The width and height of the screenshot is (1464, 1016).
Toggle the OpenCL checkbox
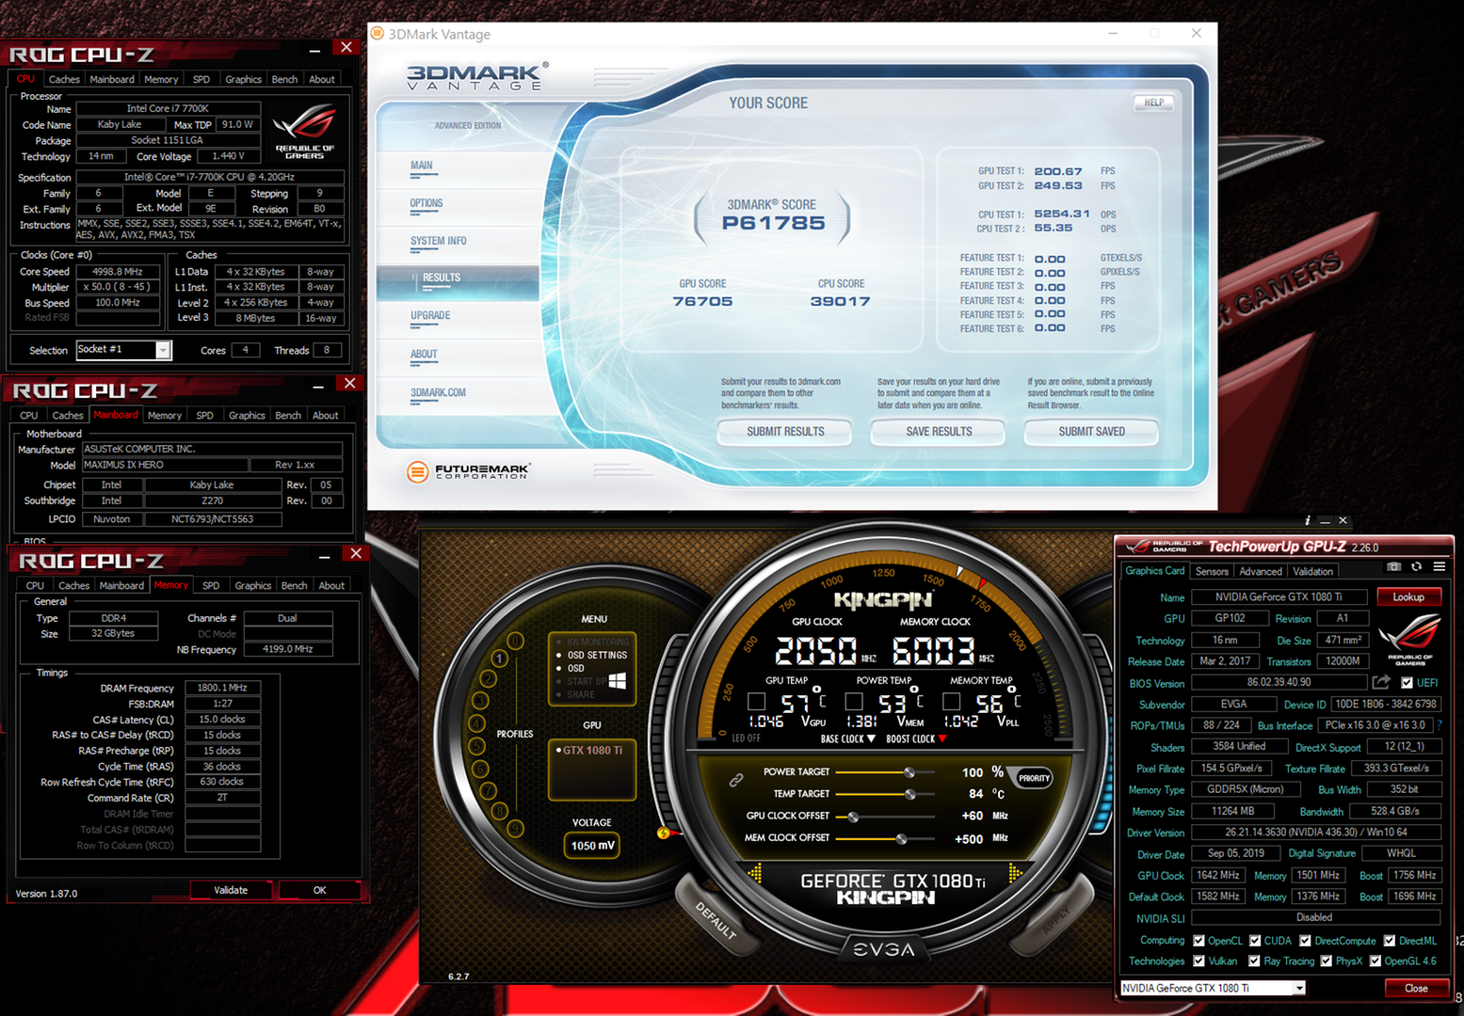click(x=1199, y=941)
